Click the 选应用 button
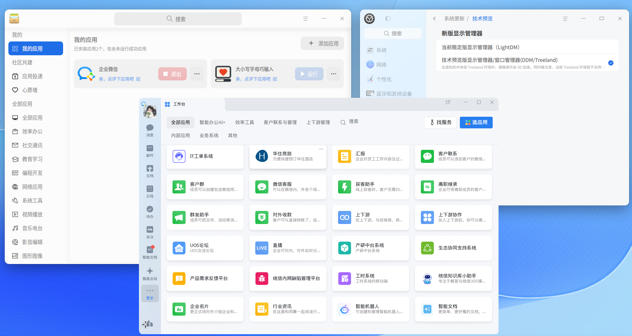The width and height of the screenshot is (632, 336). click(476, 123)
